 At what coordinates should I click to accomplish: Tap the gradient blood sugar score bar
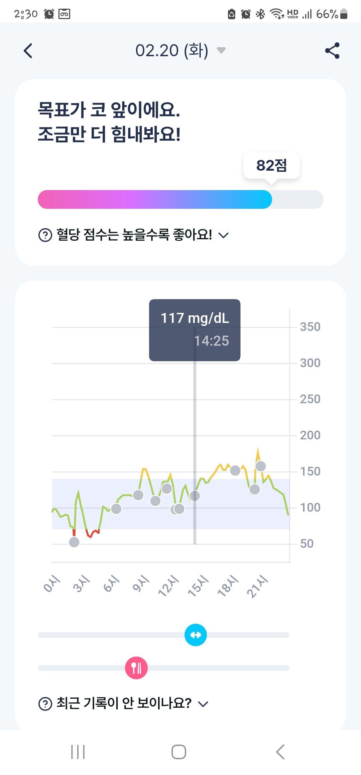[180, 199]
